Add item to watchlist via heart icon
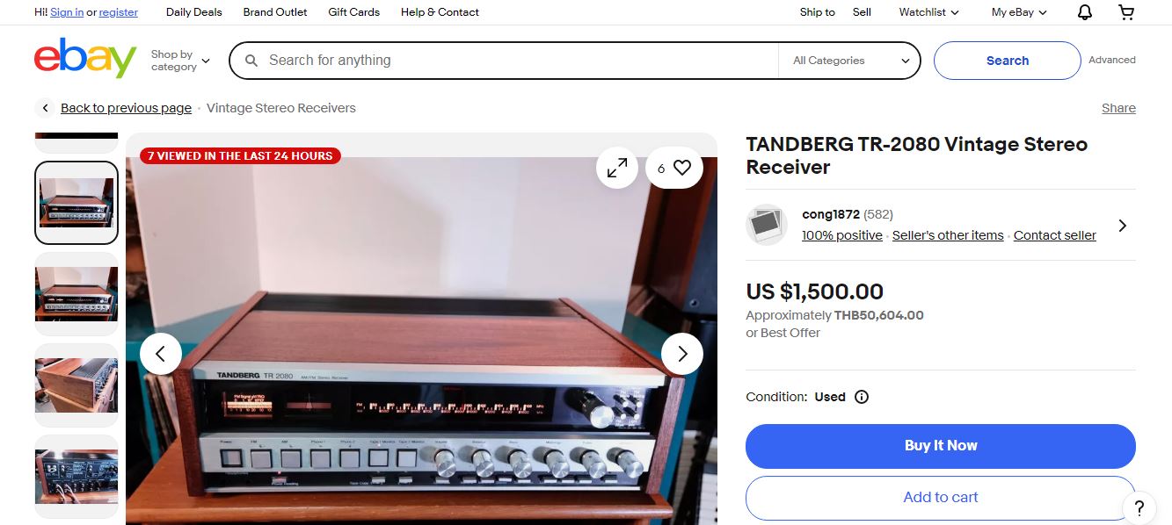This screenshot has height=525, width=1172. (x=674, y=168)
